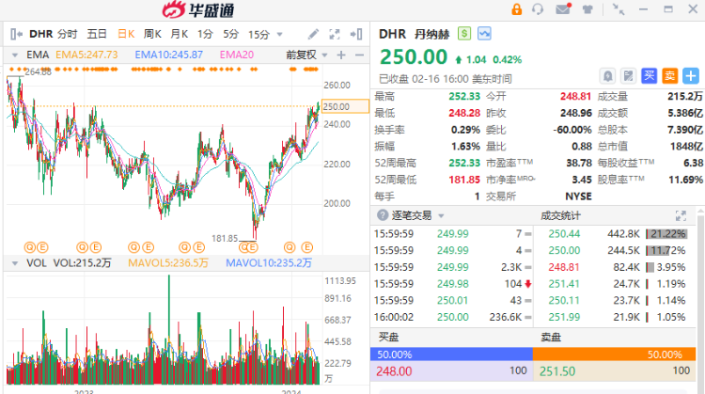The height and width of the screenshot is (394, 705).
Task: Open customer service headset icon
Action: (538, 9)
